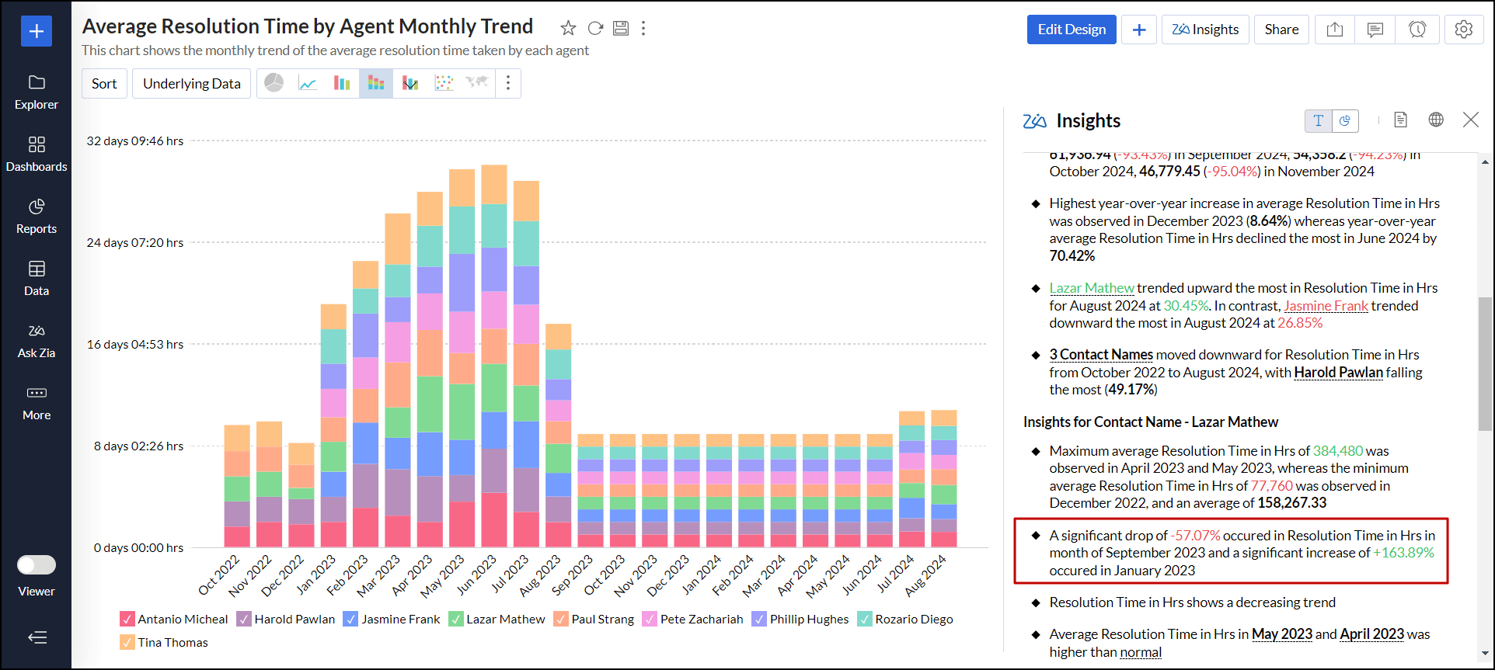The width and height of the screenshot is (1495, 670).
Task: Expand the sidebar using the bottom arrow
Action: 37,637
